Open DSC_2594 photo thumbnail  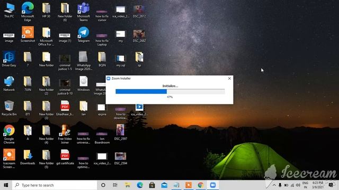(x=121, y=158)
